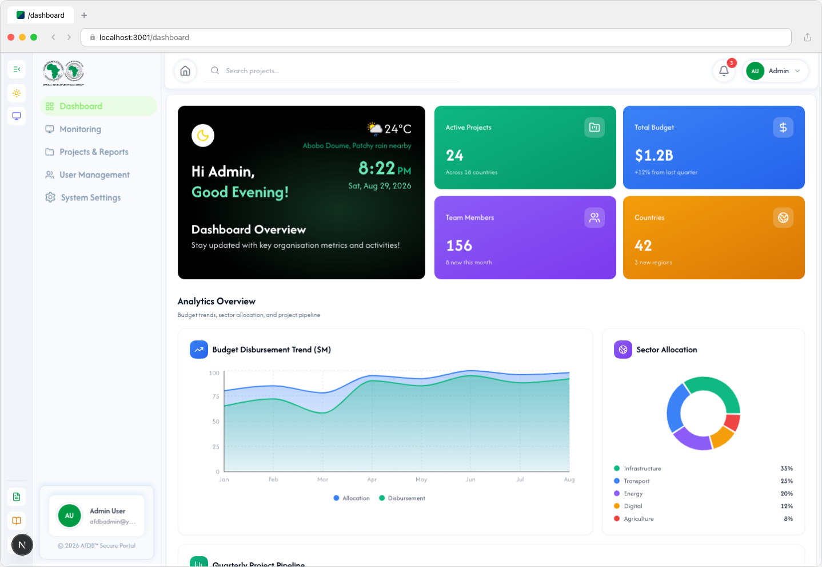The width and height of the screenshot is (822, 567).
Task: Focus the Search projects field
Action: (x=332, y=71)
